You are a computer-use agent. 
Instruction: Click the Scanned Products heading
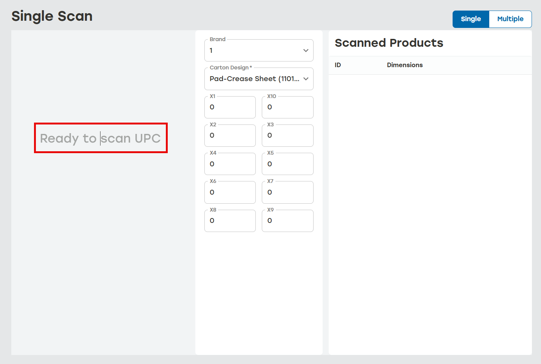(x=389, y=43)
